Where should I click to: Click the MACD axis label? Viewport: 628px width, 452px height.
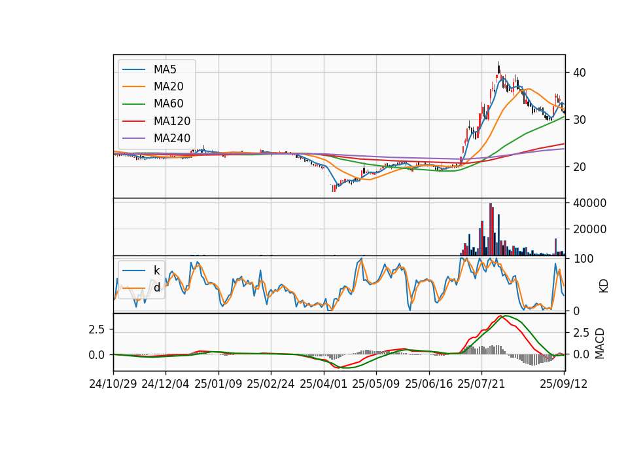point(599,344)
